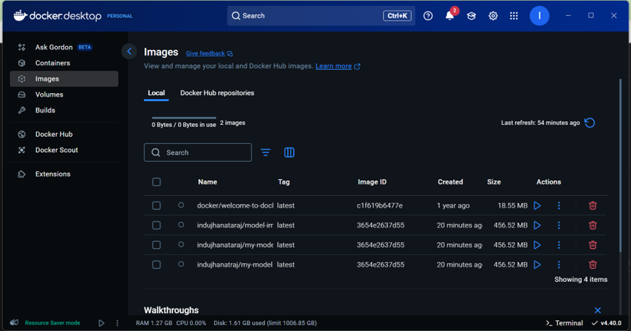Sort by the Name column header
The image size is (631, 331).
click(207, 182)
